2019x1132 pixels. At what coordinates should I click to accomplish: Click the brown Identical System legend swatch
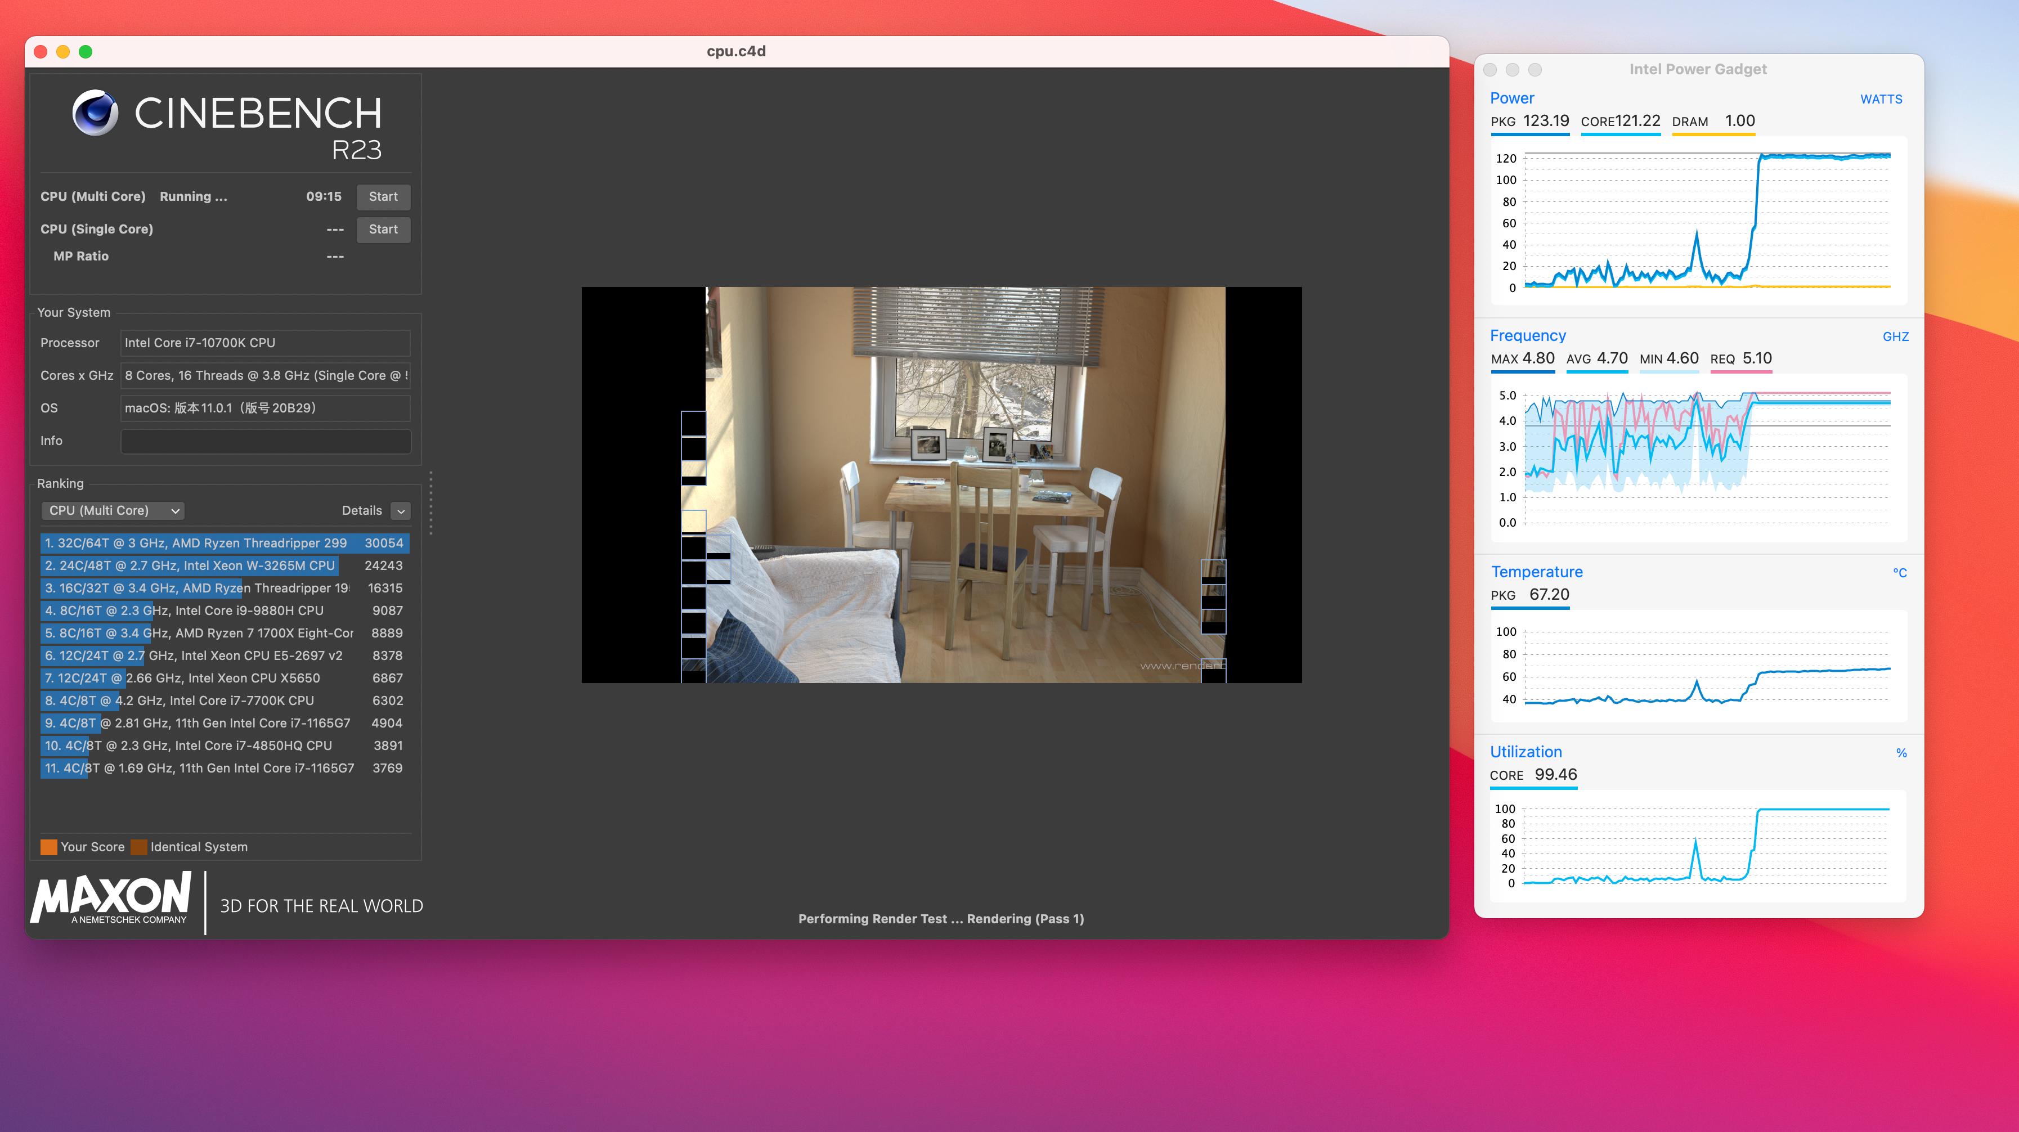[139, 847]
